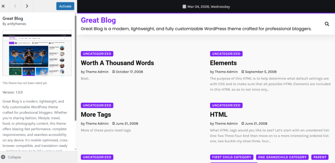Select the One Grandchild Category tag

click(x=282, y=157)
